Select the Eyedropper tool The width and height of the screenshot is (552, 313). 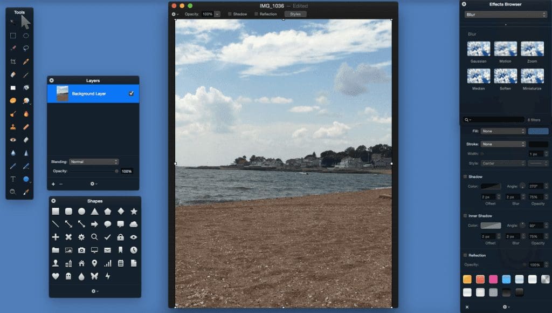26,192
